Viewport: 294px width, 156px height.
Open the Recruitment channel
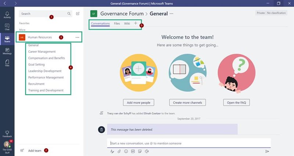pyautogui.click(x=36, y=84)
